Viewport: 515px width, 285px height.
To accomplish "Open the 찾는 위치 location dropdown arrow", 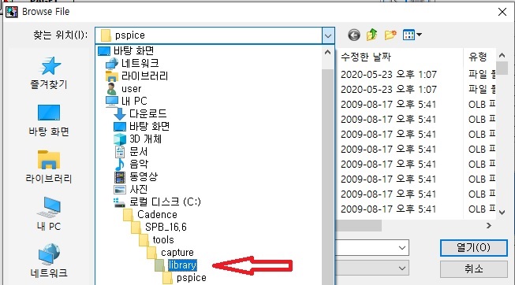I will tap(328, 35).
